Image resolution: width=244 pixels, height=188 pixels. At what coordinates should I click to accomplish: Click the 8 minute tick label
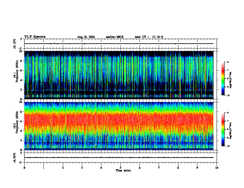178,168
